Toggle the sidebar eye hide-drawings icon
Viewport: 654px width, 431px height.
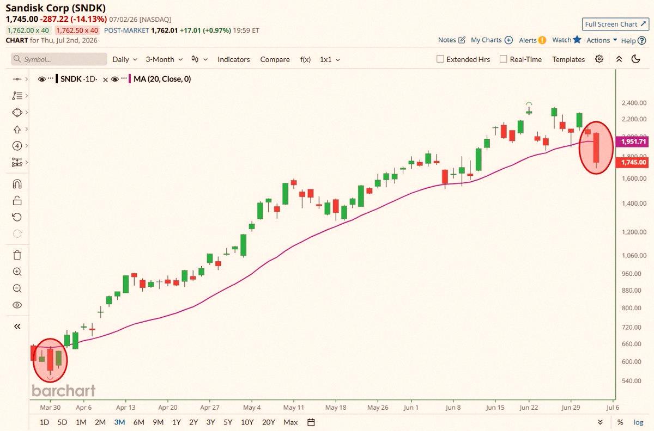click(x=17, y=305)
